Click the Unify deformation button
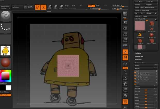This screenshot has height=109, width=160. (146, 66)
